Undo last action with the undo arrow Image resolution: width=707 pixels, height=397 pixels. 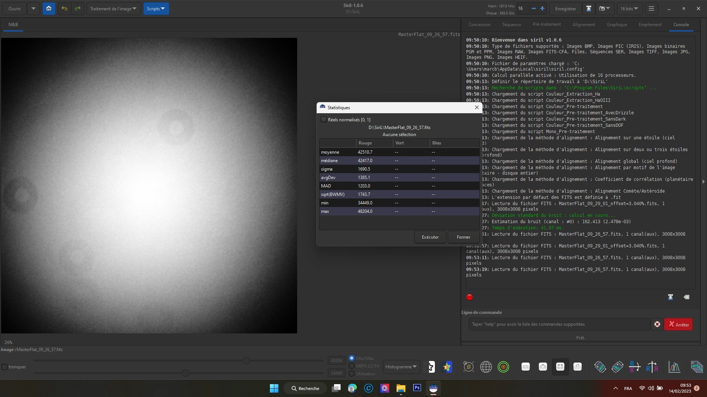64,8
